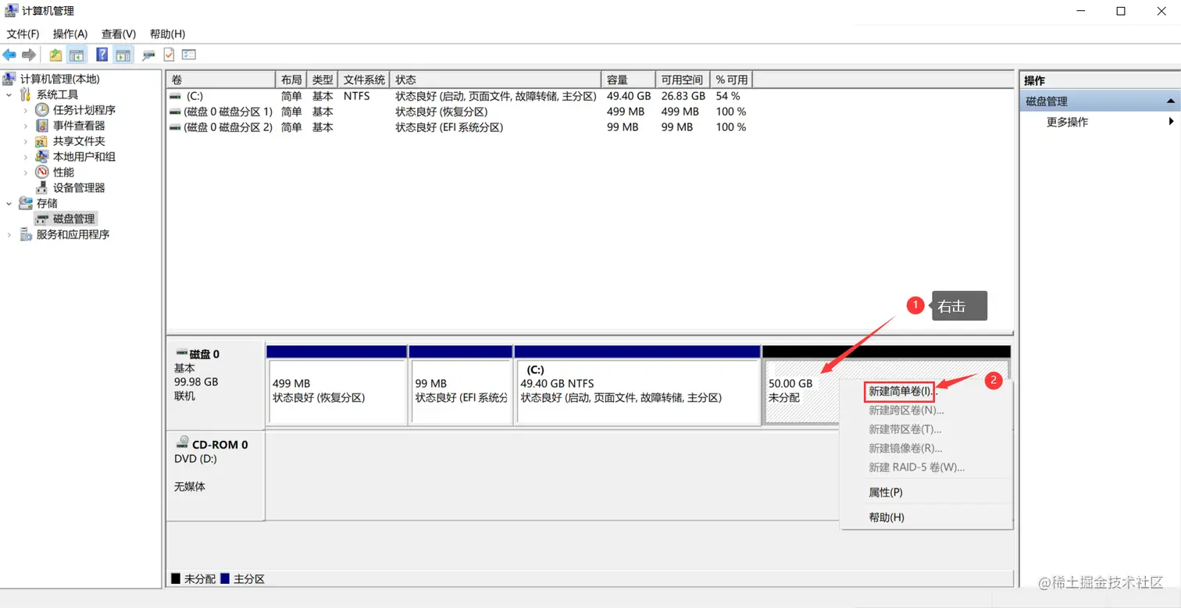Image resolution: width=1181 pixels, height=608 pixels.
Task: Select the 系统工具 wrench icon
Action: point(26,94)
